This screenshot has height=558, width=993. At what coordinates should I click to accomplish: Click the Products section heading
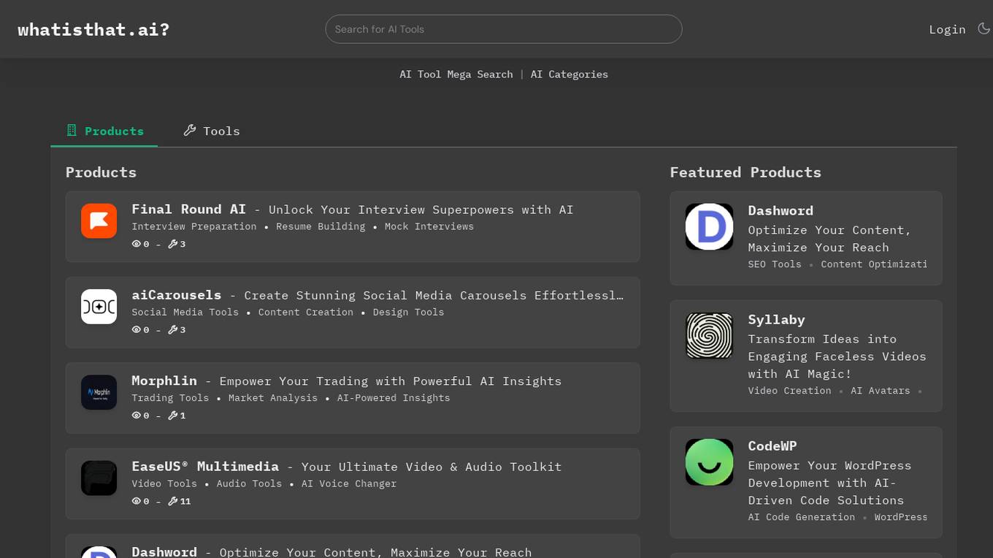[101, 172]
